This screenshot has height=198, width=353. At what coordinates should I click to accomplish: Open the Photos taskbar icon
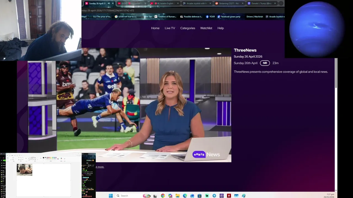[236, 196]
